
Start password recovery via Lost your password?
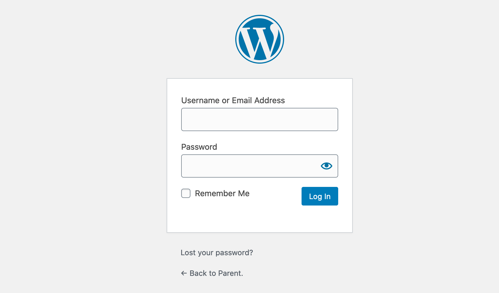coord(217,253)
